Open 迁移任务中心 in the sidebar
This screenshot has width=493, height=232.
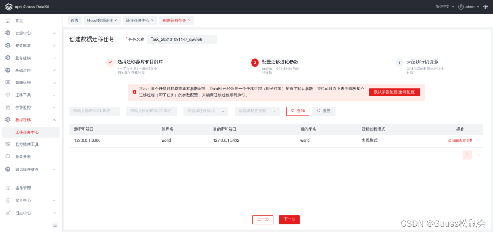coord(31,132)
